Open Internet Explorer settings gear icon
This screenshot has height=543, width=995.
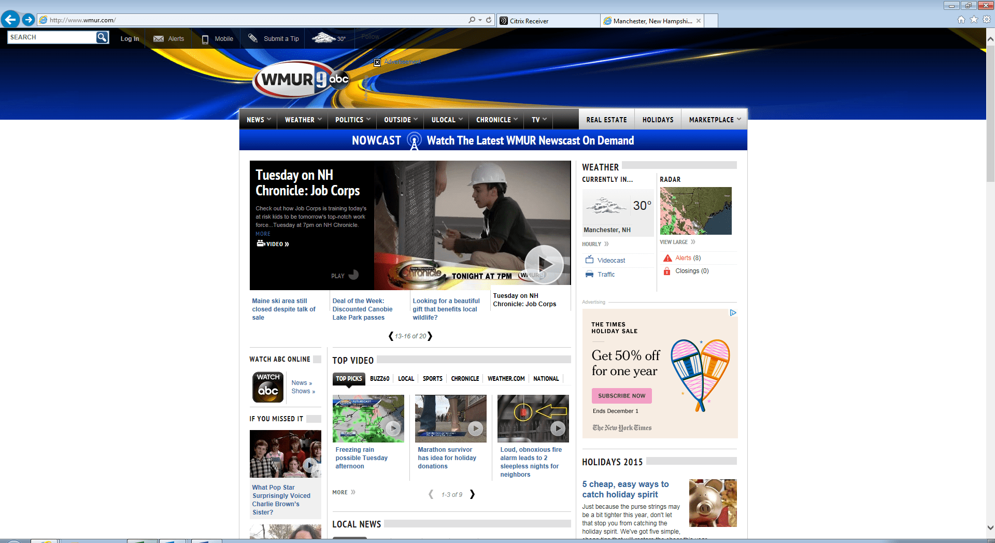(x=986, y=19)
